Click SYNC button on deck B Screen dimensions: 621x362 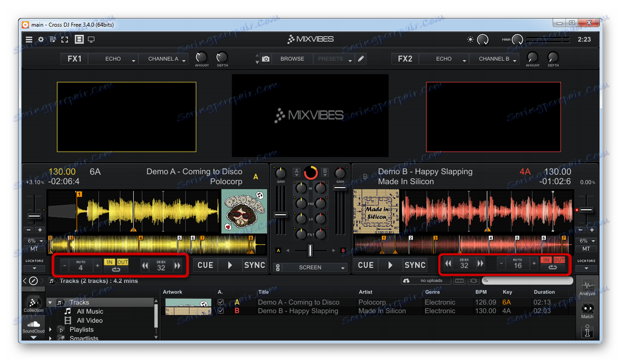(415, 265)
